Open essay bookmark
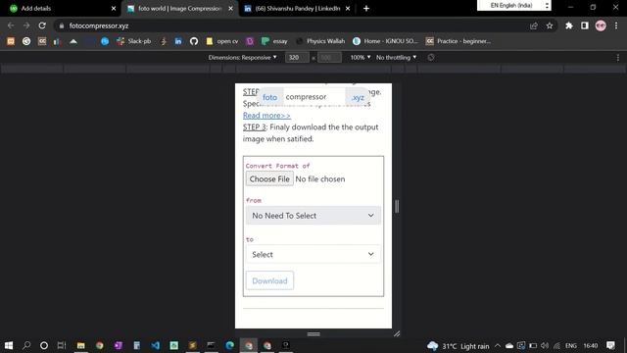Image resolution: width=627 pixels, height=353 pixels. pyautogui.click(x=274, y=41)
